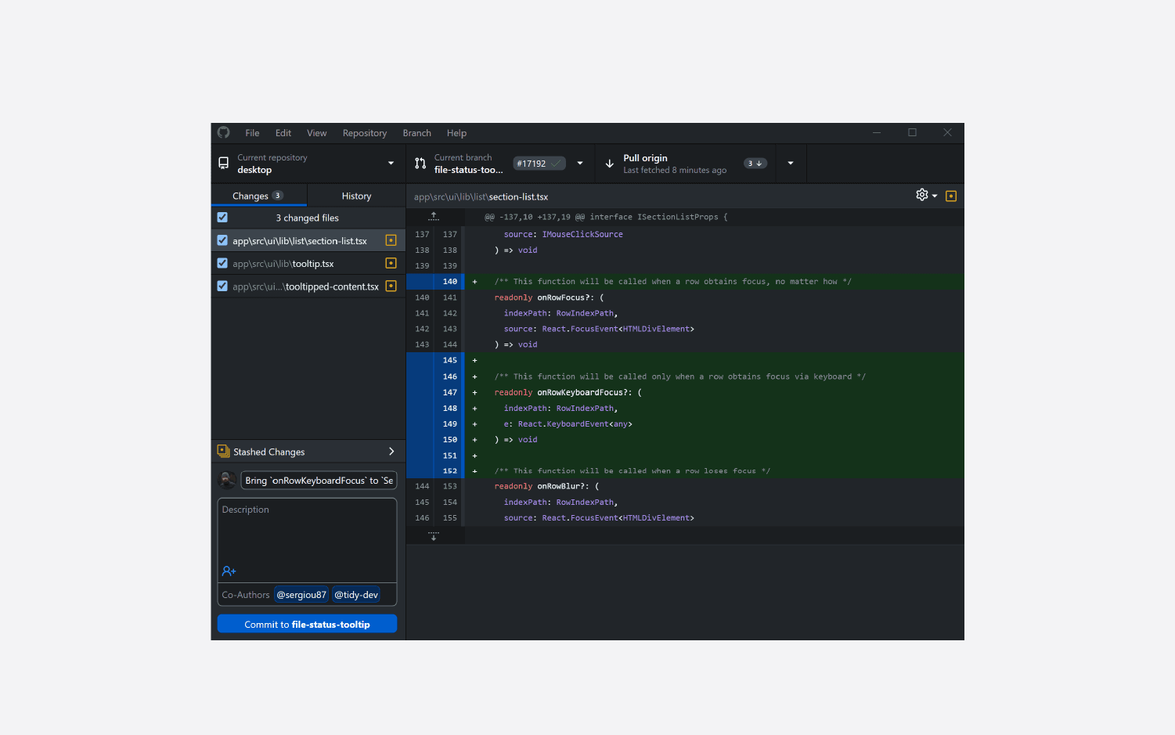This screenshot has width=1175, height=735.
Task: Click the GitHub Desktop logo icon
Action: [224, 132]
